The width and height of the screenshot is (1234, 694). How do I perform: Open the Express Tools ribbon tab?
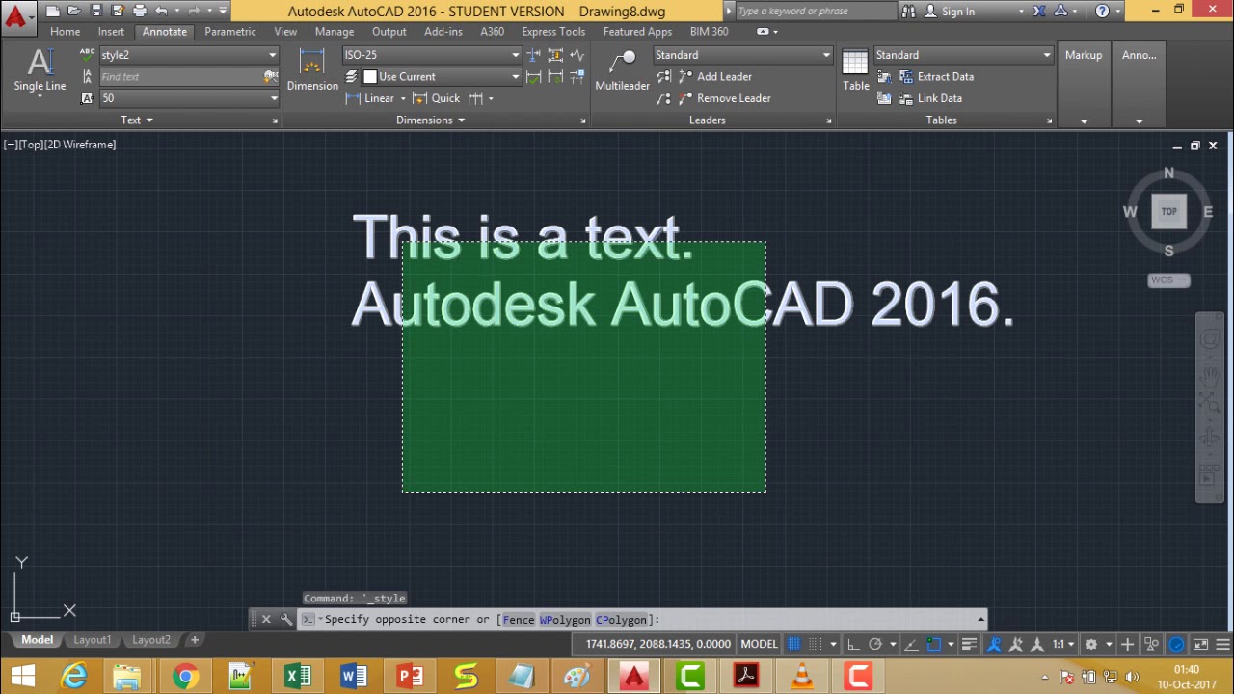[553, 32]
